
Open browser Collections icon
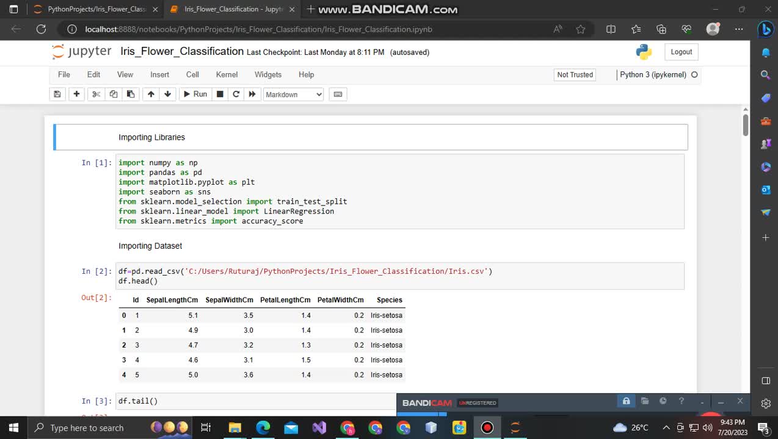pos(661,29)
